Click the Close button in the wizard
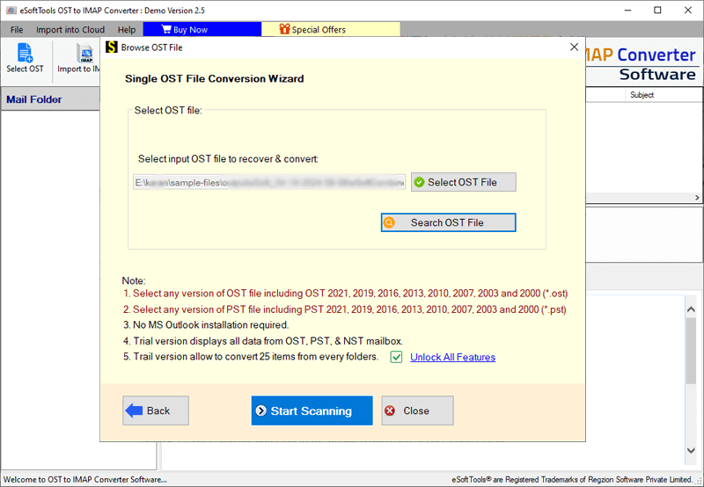Image resolution: width=704 pixels, height=487 pixels. click(417, 411)
